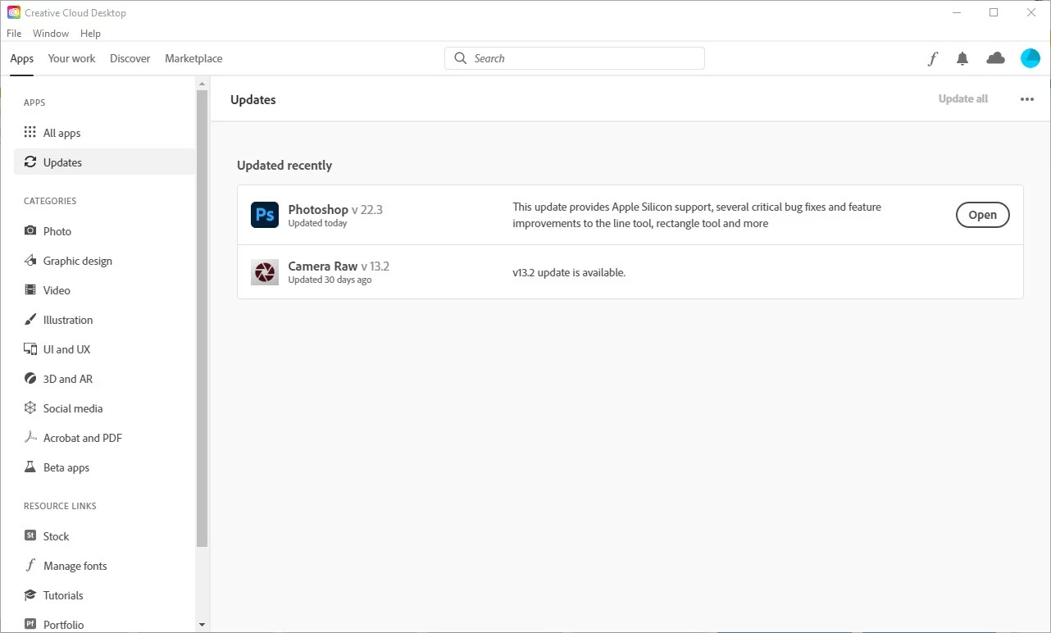Switch to the Marketplace tab
Viewport: 1051px width, 633px height.
tap(193, 58)
